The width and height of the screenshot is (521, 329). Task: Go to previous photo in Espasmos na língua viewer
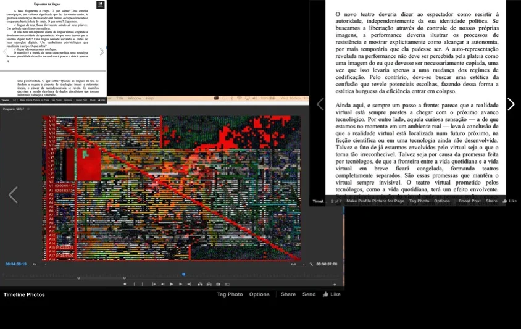pos(5,52)
